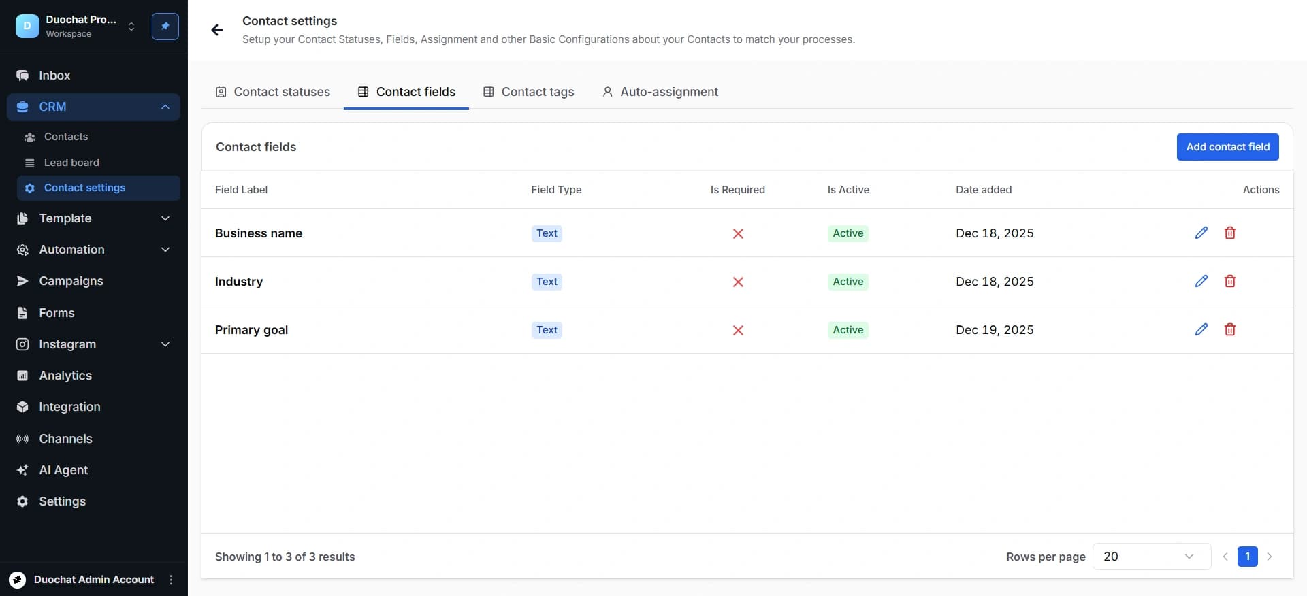Collapse the CRM section chevron
The image size is (1307, 596).
tap(165, 107)
